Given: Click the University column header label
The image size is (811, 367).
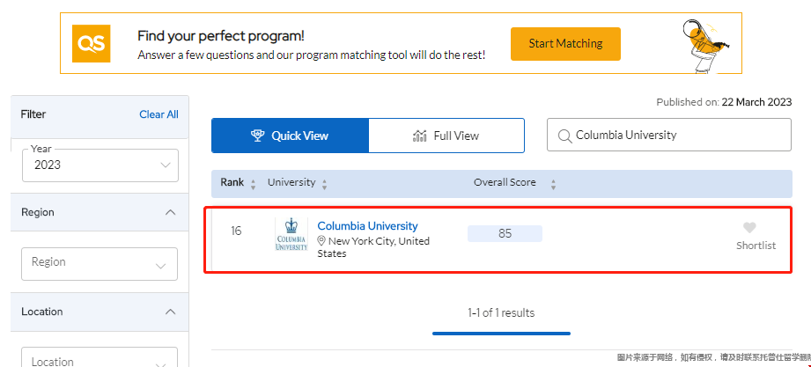Looking at the screenshot, I should pyautogui.click(x=291, y=182).
